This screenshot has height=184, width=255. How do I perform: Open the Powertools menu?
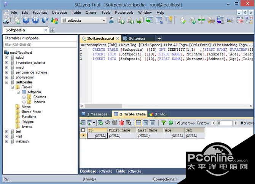124,13
